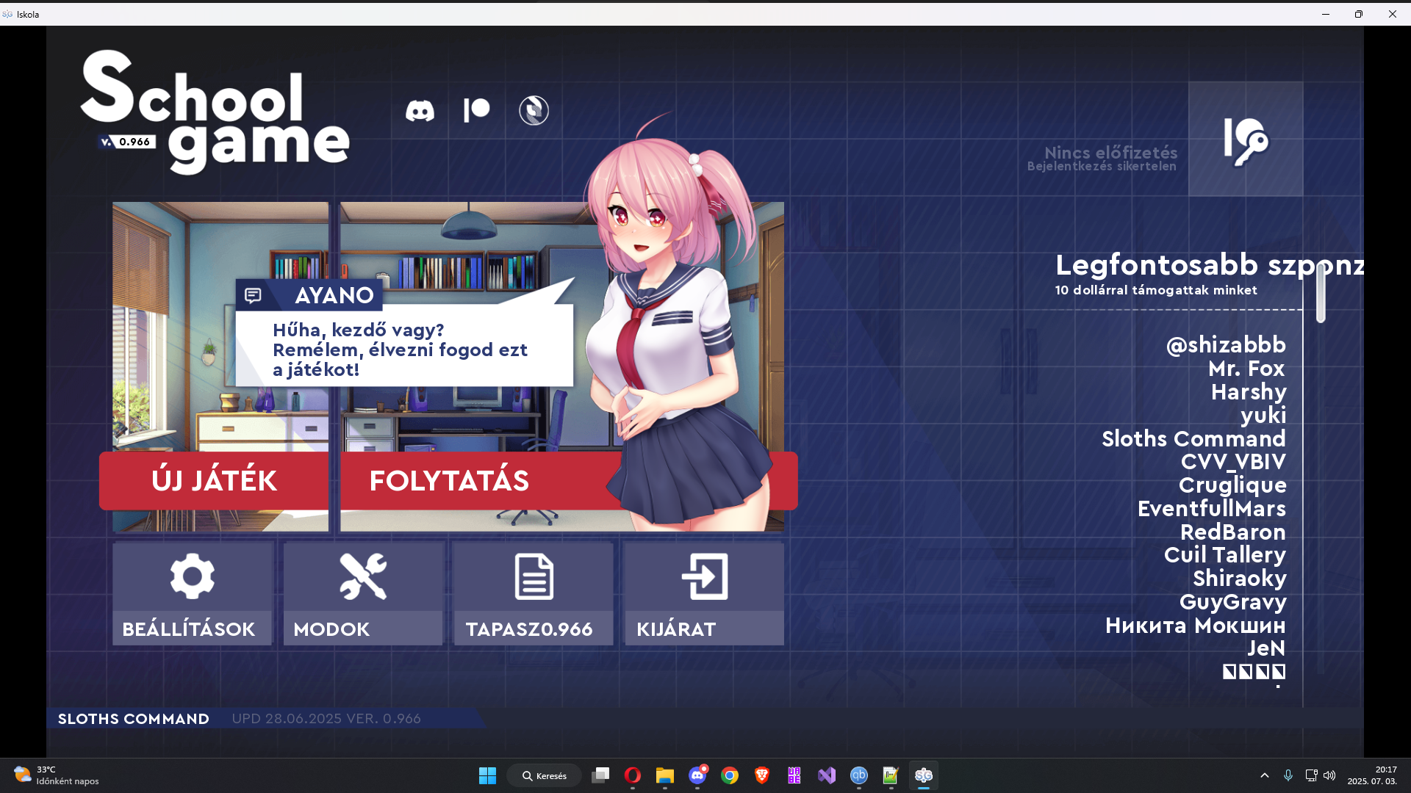Click the SLOTHS COMMAND footer label

(134, 719)
